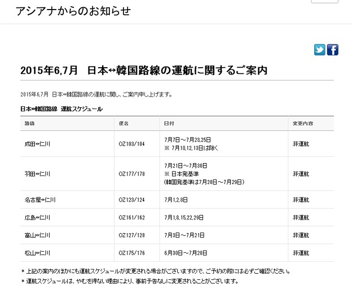Screen dimensions: 352x294
Task: Click flight number OZ177/178
Action: 132,174
